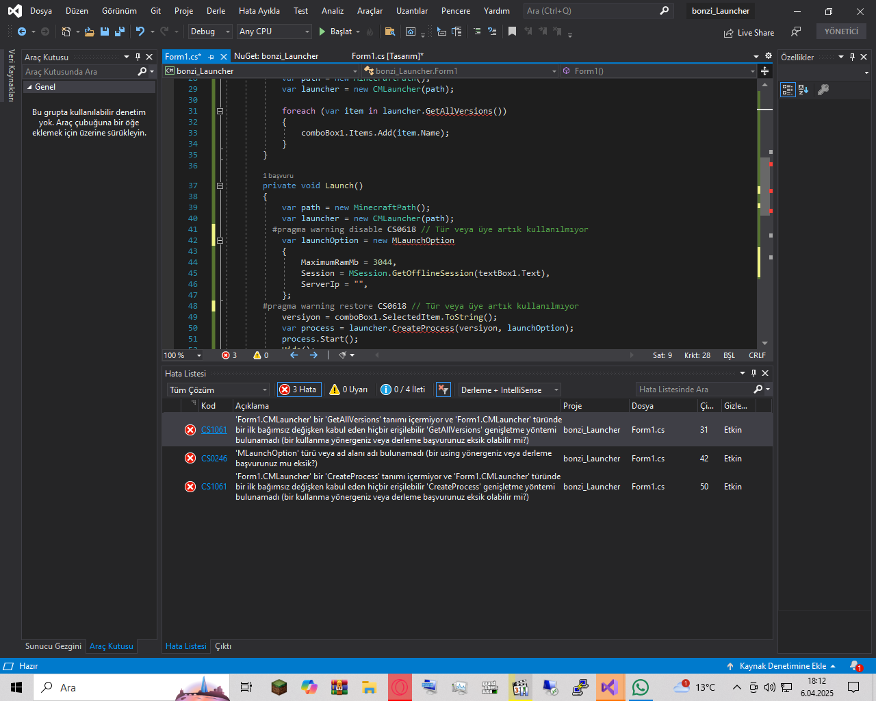Viewport: 876px width, 701px height.
Task: Toggle the 0 / 4 İleti messages filter
Action: coord(403,390)
